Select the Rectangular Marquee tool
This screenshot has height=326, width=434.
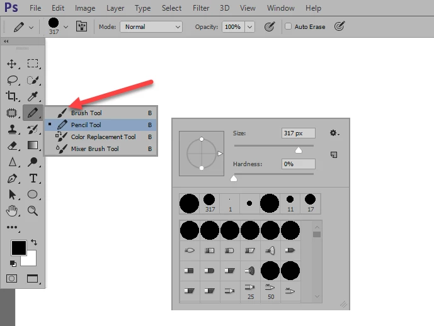coord(33,64)
